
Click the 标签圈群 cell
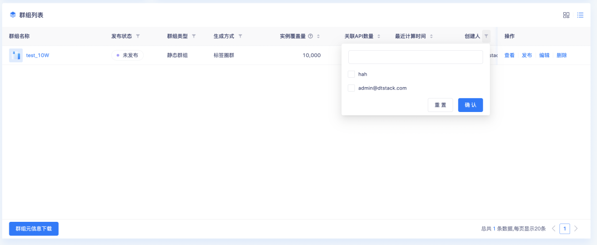point(224,56)
